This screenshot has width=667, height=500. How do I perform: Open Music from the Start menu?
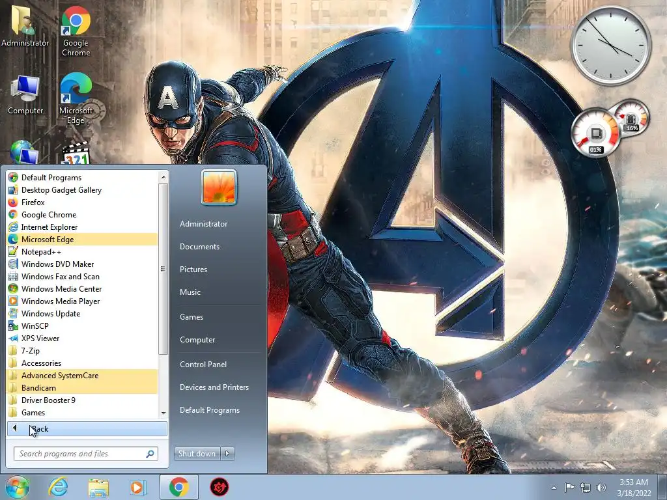pos(190,292)
